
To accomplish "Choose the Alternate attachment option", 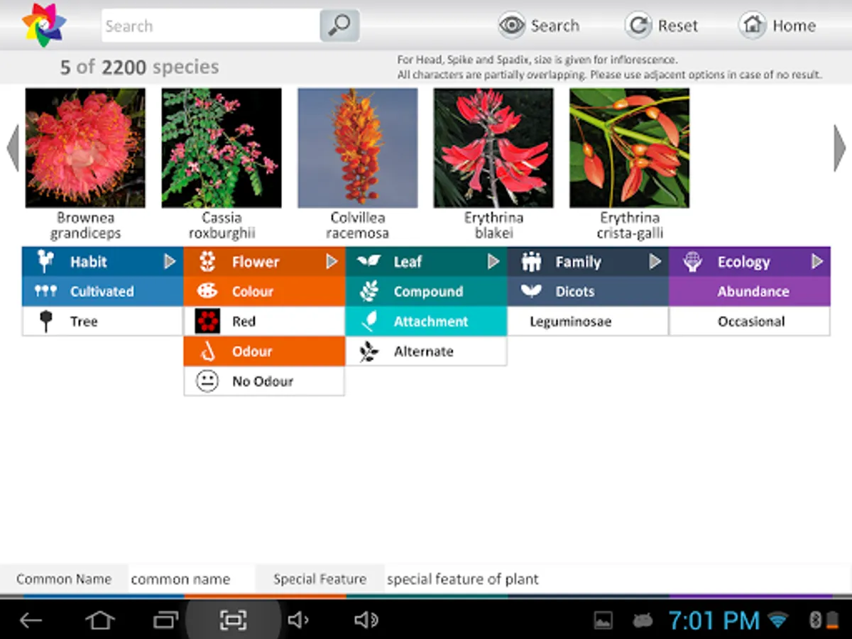I will pos(426,351).
